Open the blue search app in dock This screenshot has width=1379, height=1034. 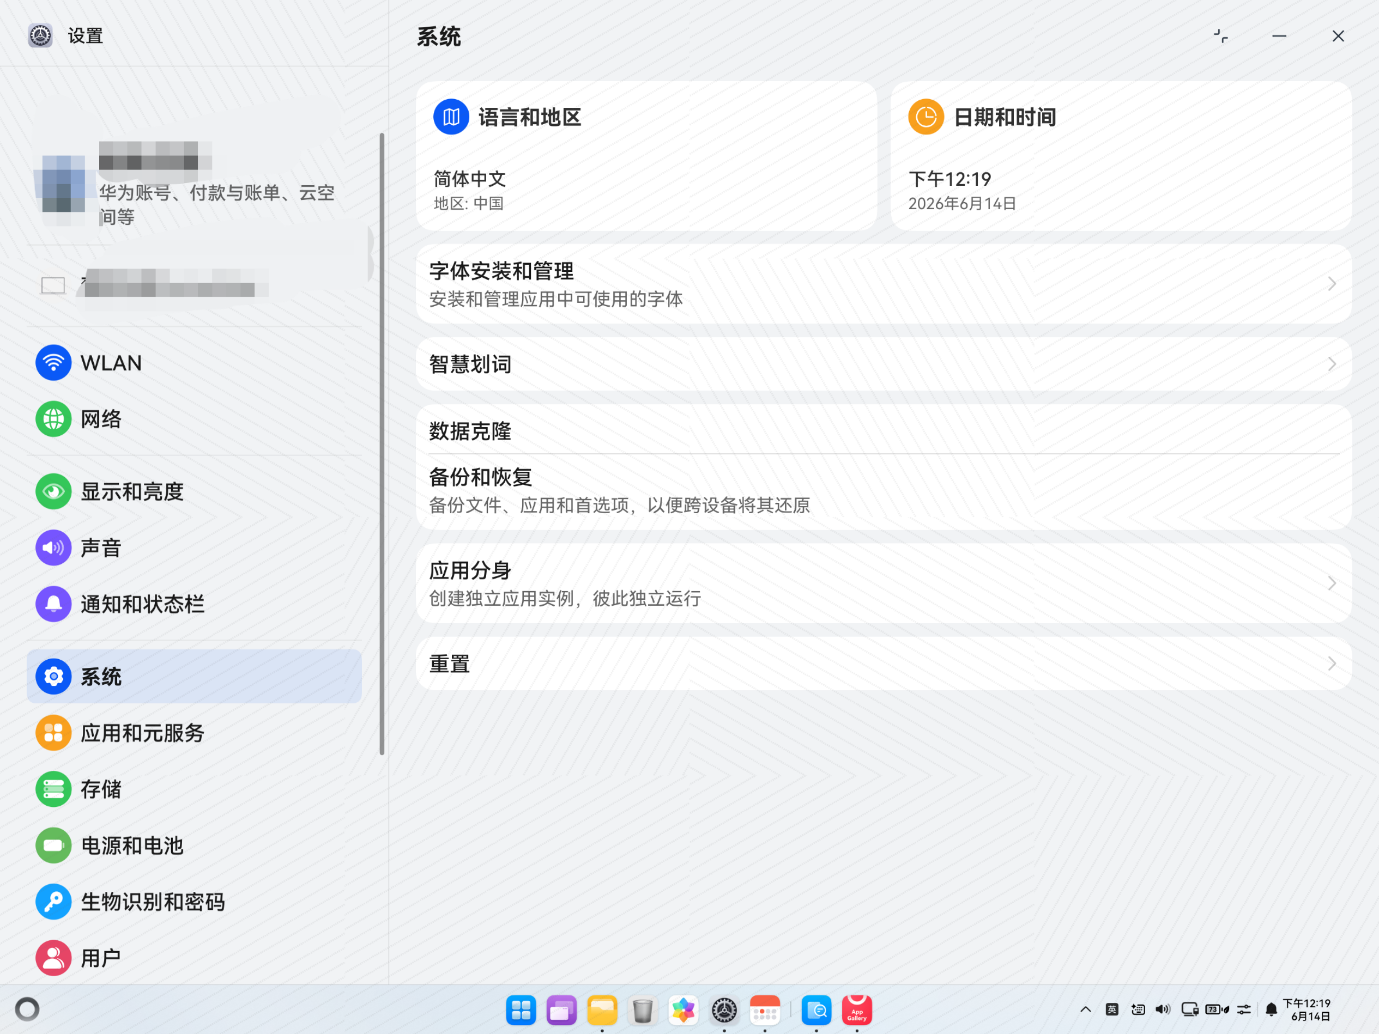point(816,1010)
